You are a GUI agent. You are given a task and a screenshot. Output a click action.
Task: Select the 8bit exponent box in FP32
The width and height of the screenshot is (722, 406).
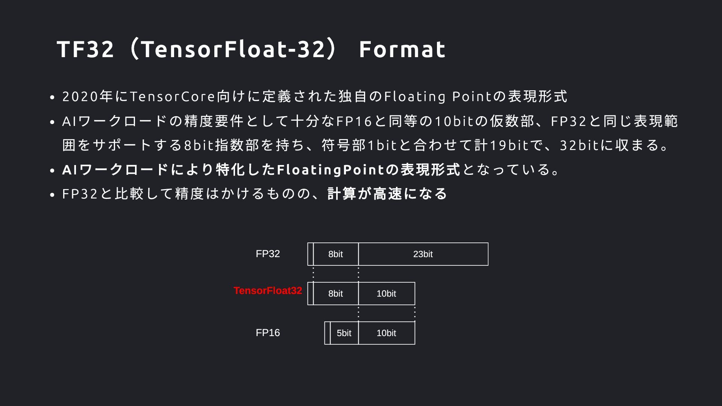[336, 254]
